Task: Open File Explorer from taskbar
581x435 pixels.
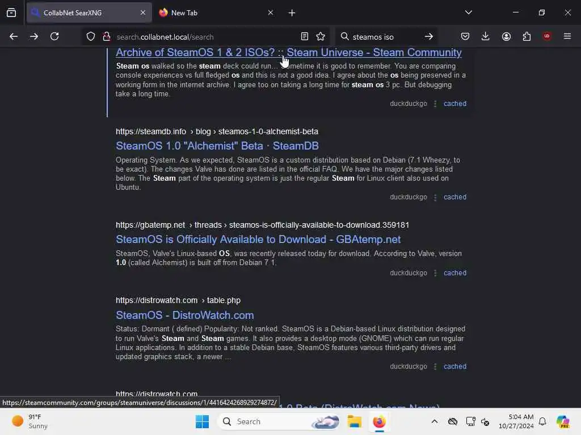Action: coord(354,421)
